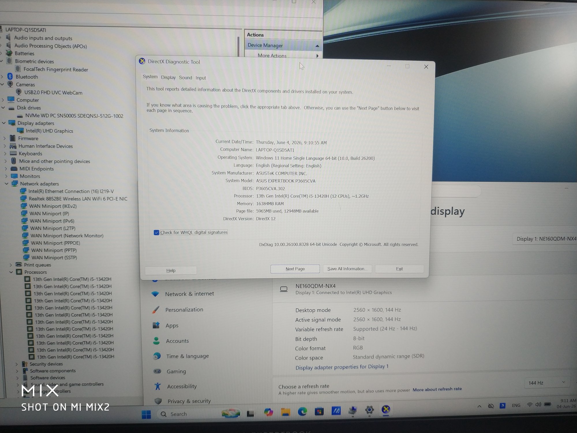Screen dimensions: 577x433
Task: Click the Network & internet icon in Settings
Action: point(155,294)
